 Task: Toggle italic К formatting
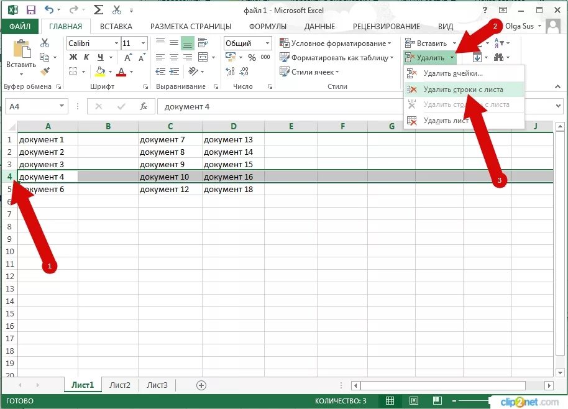86,57
